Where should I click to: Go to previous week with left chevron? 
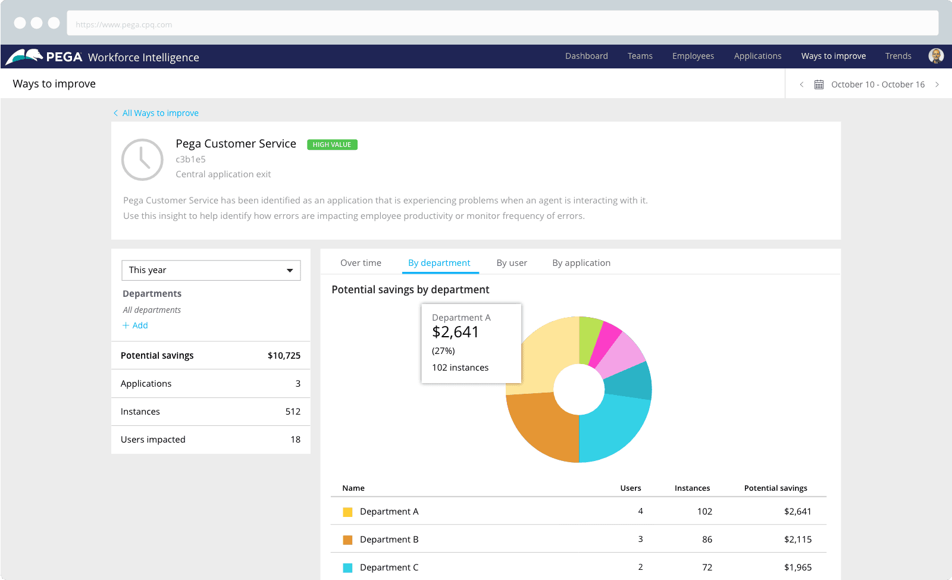(801, 84)
